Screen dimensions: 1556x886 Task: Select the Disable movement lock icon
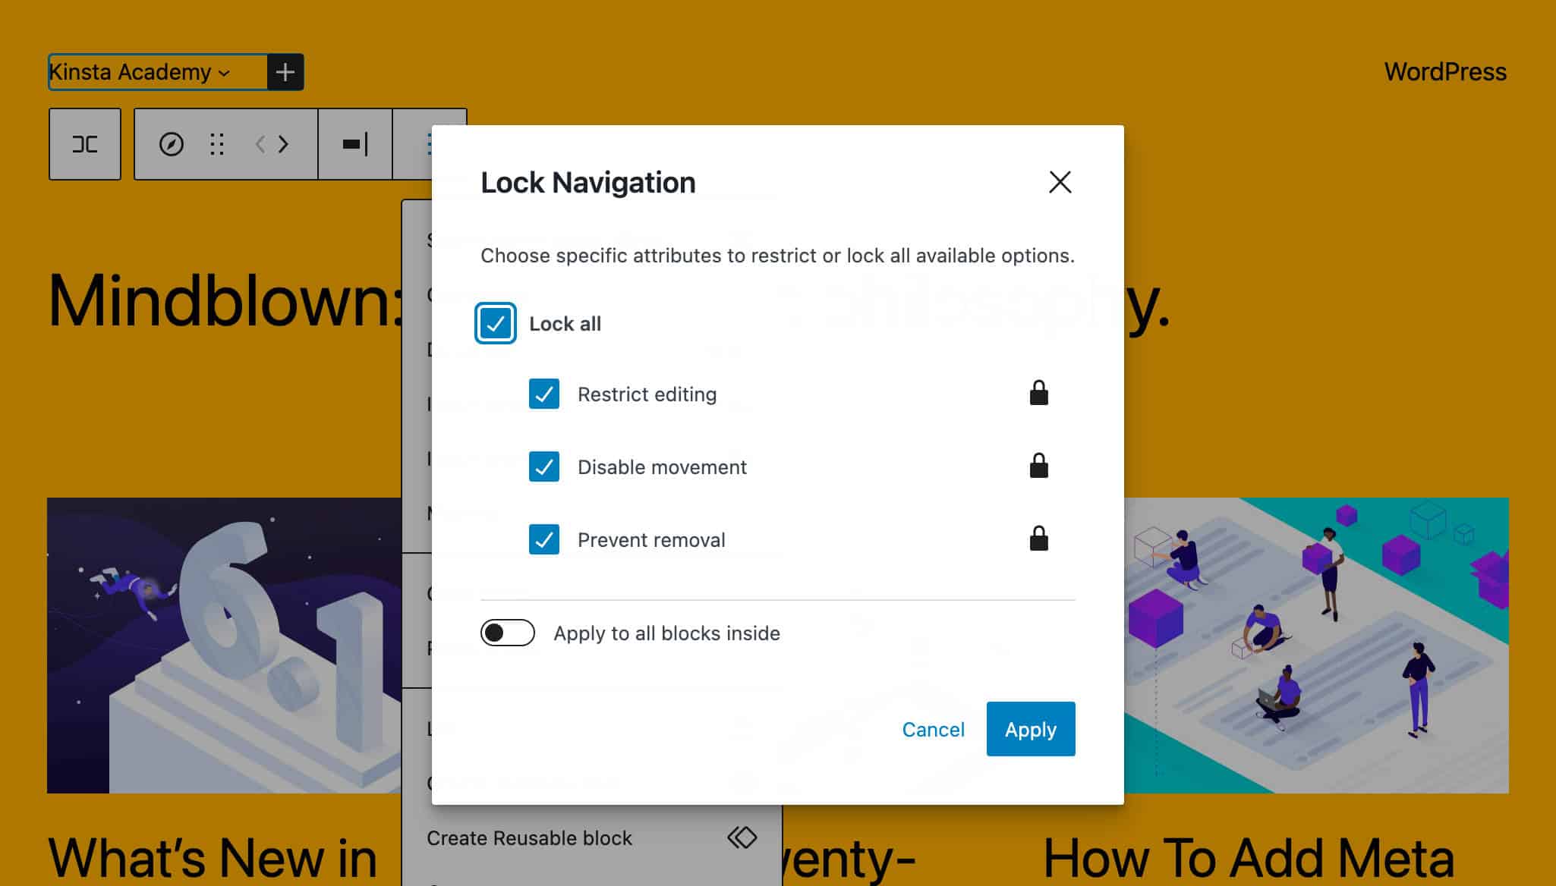[1035, 466]
